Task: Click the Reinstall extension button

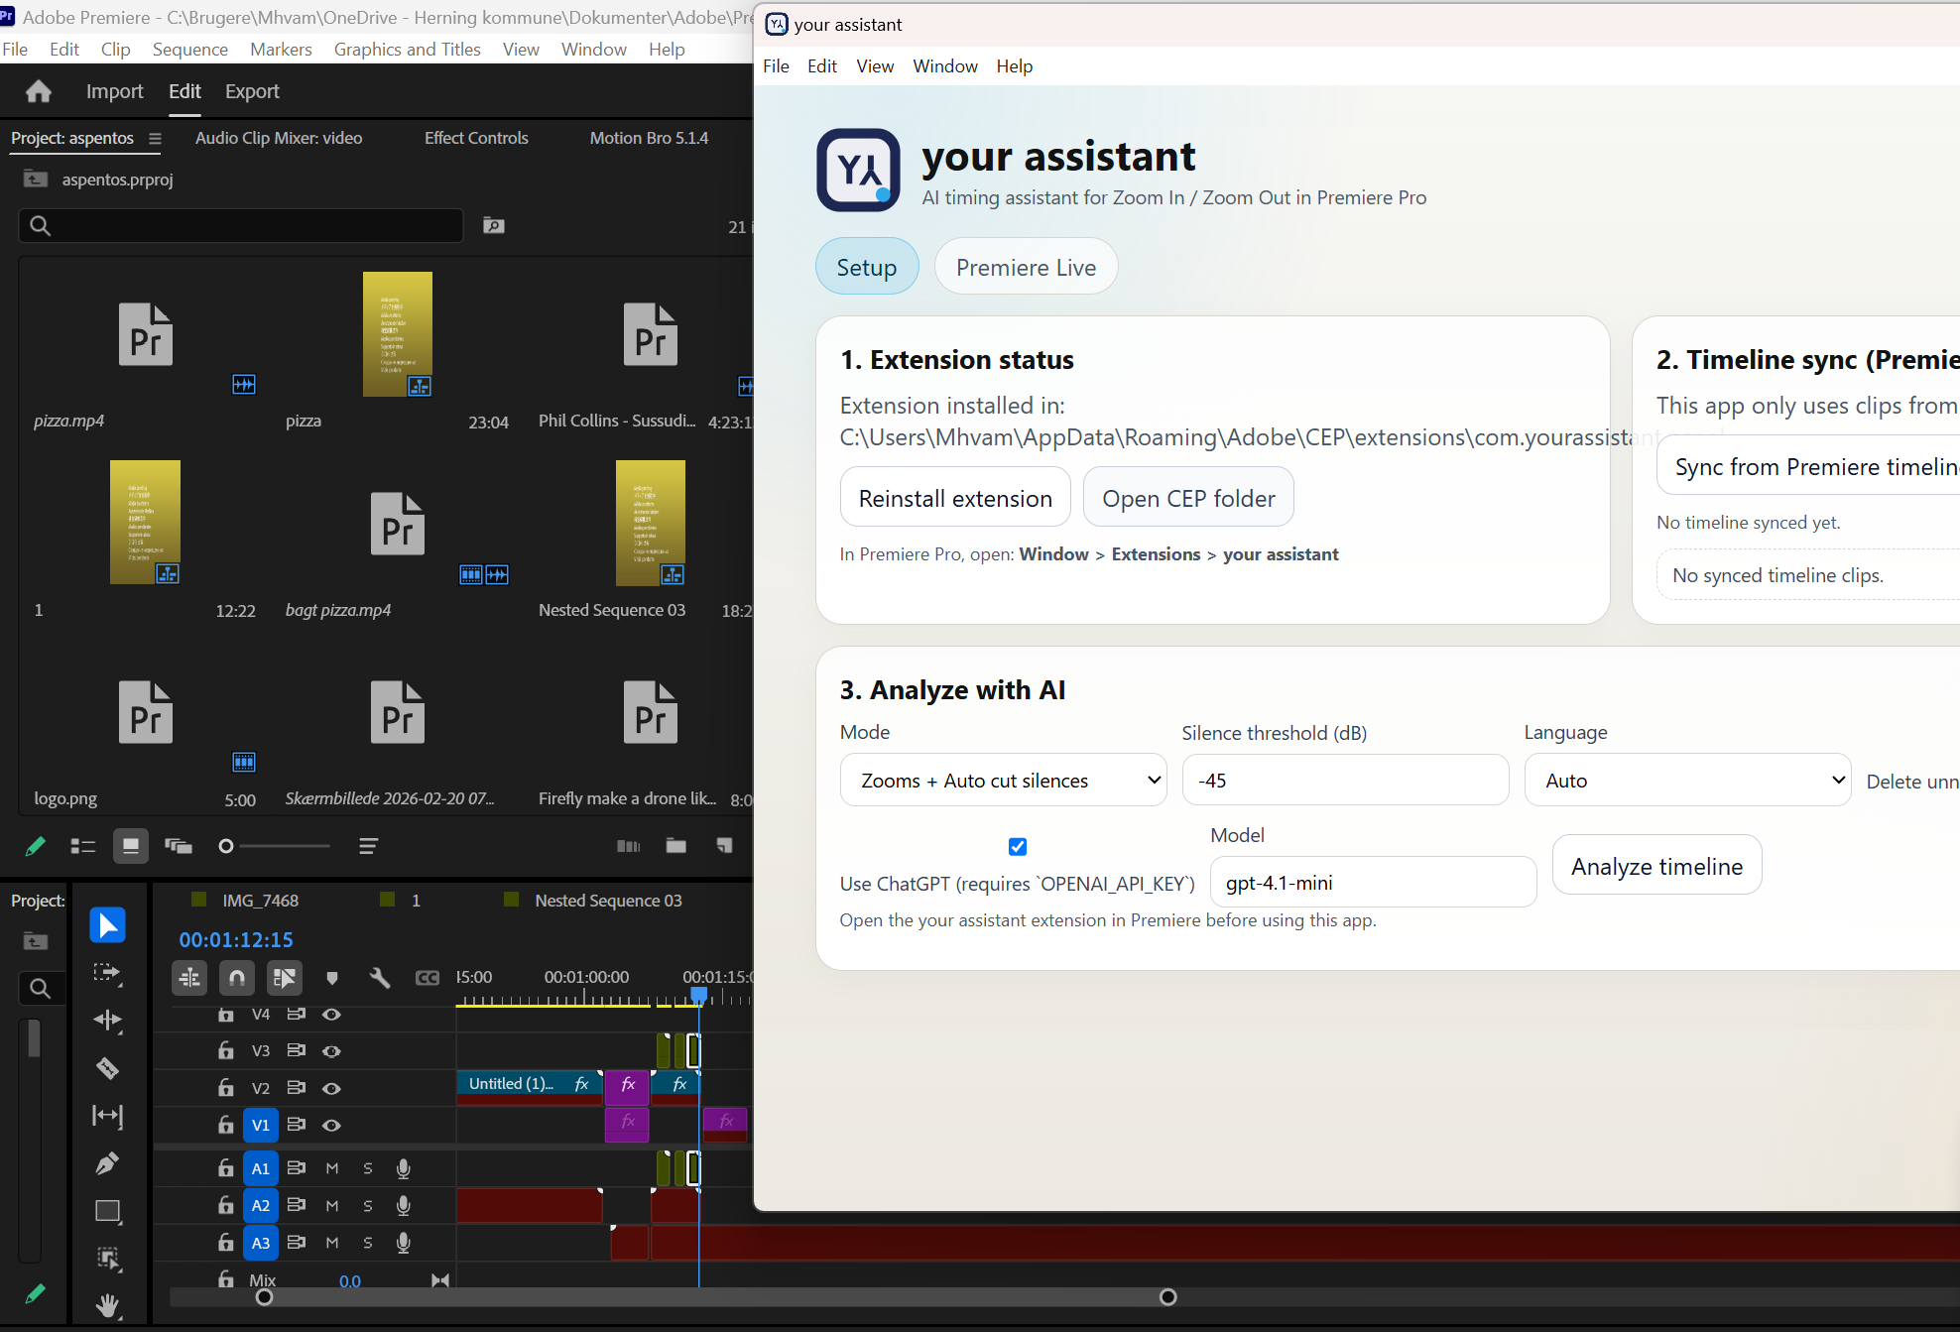Action: point(954,497)
